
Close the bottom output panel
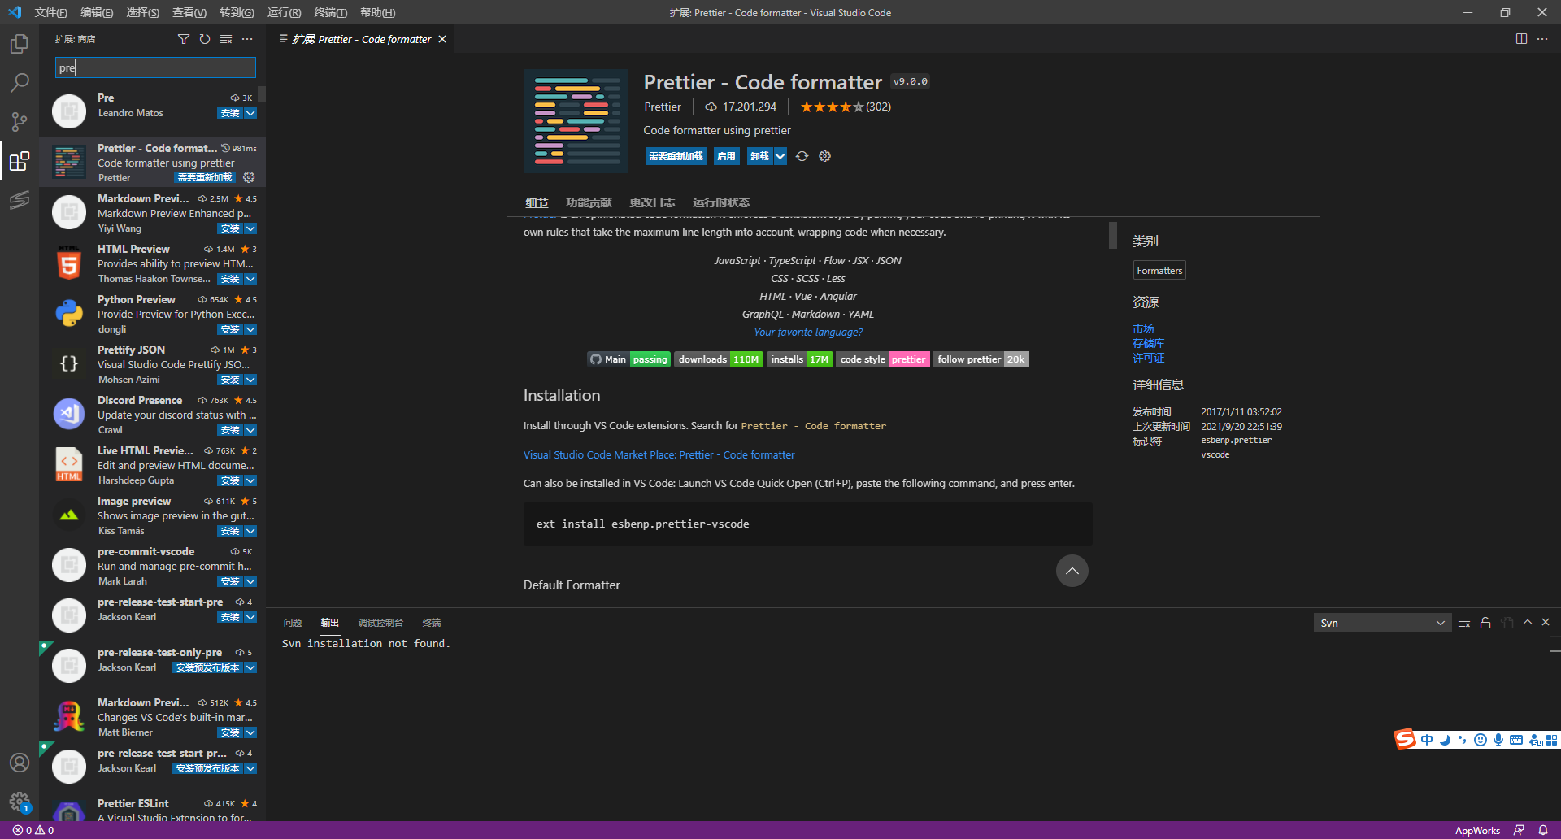click(x=1546, y=622)
